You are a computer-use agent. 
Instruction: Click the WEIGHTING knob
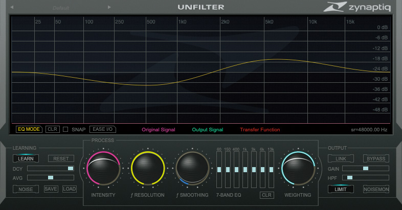298,168
